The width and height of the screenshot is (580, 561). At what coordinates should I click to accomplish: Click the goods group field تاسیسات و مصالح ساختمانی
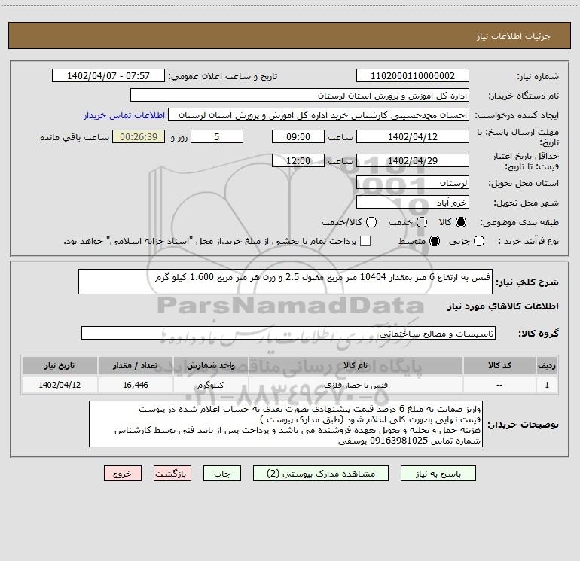[288, 333]
